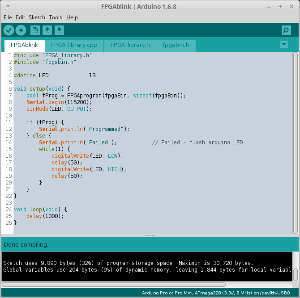Image resolution: width=300 pixels, height=298 pixels.
Task: Click console line 'Global variables use 204 bytes'
Action: pos(147,270)
